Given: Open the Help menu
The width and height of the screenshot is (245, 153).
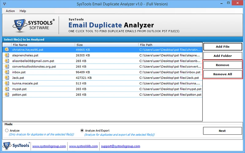Looking at the screenshot, I should pos(23,11).
